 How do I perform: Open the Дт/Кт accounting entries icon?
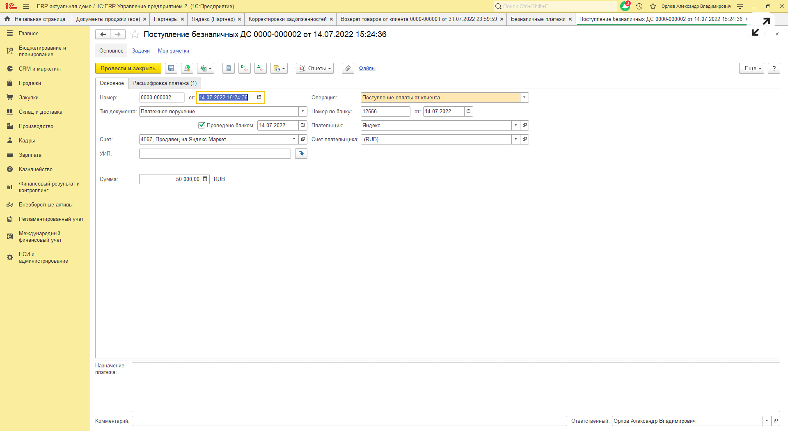pos(261,69)
